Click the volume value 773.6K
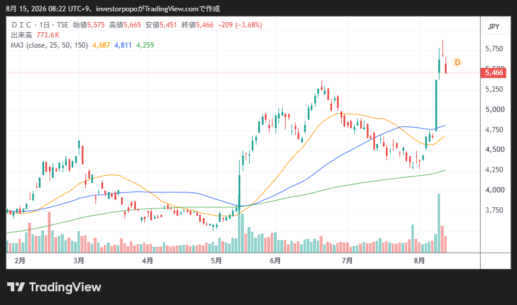The image size is (517, 305). point(48,35)
